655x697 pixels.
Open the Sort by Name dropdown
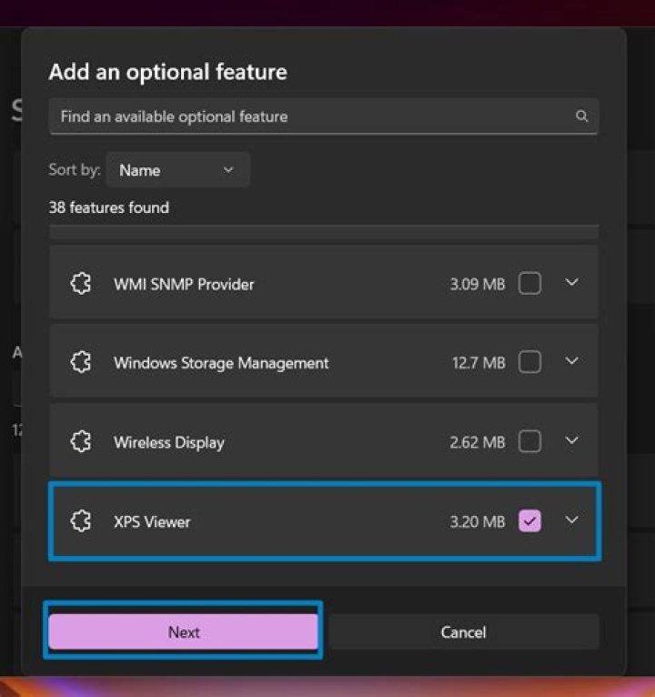pyautogui.click(x=177, y=170)
